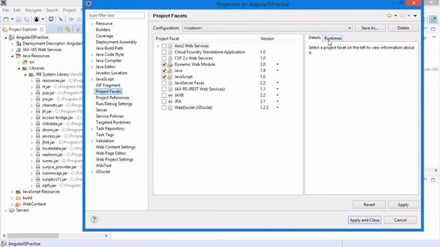Click Link with Editor icon in Project Explorer
Image resolution: width=440 pixels, height=247 pixels.
click(x=68, y=30)
